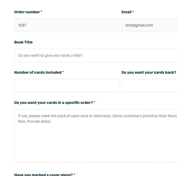This screenshot has width=177, height=176.
Task: Click the 'Number of cards included' label
Action: [x=38, y=72]
